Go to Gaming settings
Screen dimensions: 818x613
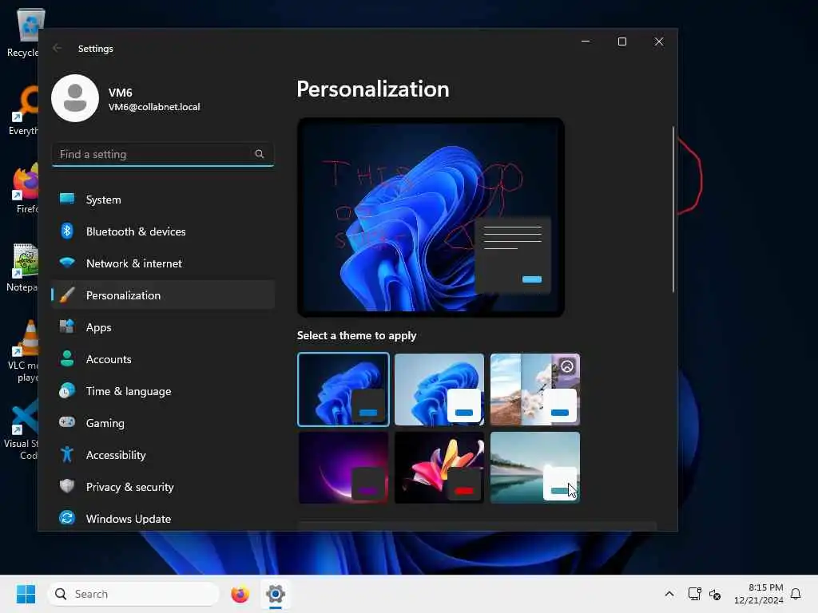tap(163, 423)
